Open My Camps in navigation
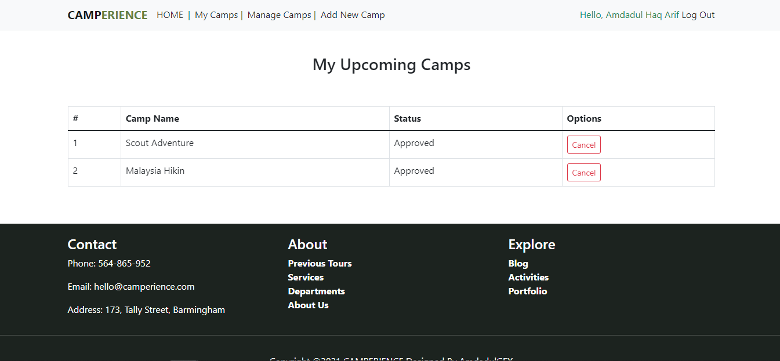 [x=216, y=15]
